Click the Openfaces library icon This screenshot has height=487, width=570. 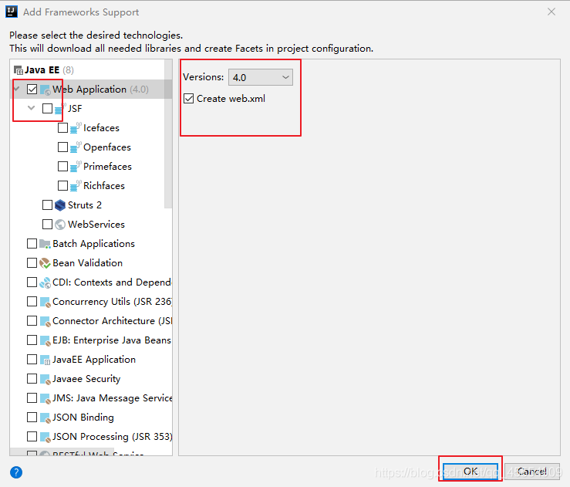(76, 147)
